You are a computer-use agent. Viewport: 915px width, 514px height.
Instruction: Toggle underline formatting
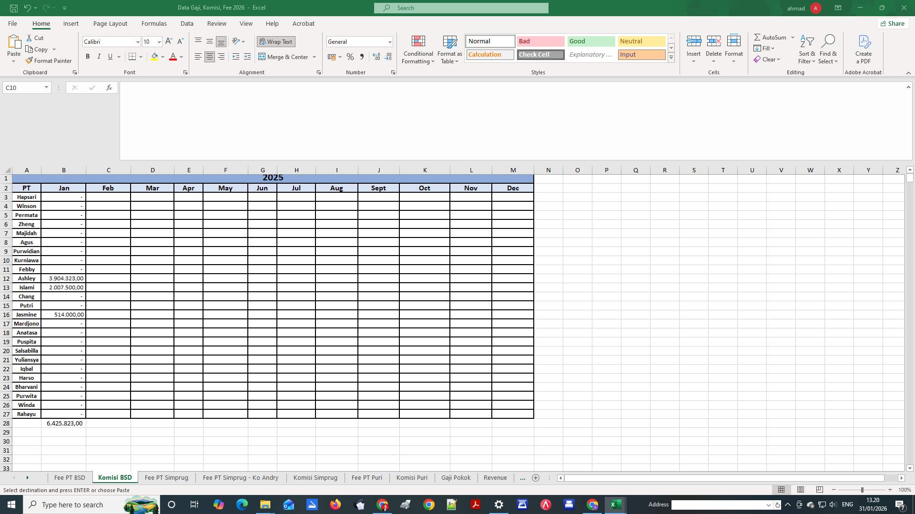point(110,56)
